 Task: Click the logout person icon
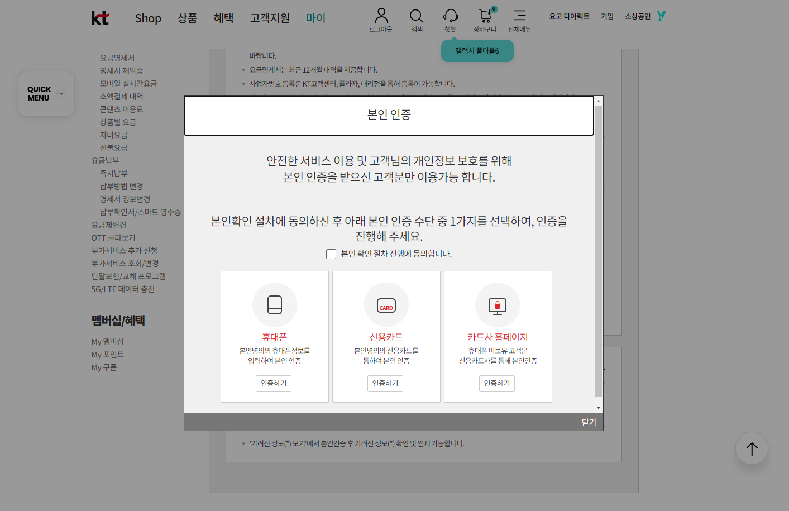point(381,15)
